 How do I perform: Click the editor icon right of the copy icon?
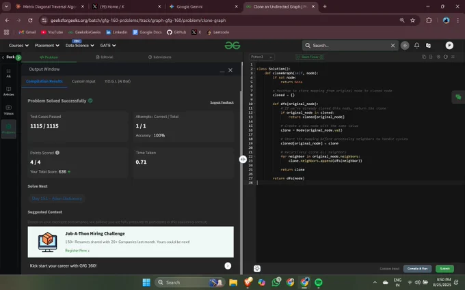[x=431, y=57]
